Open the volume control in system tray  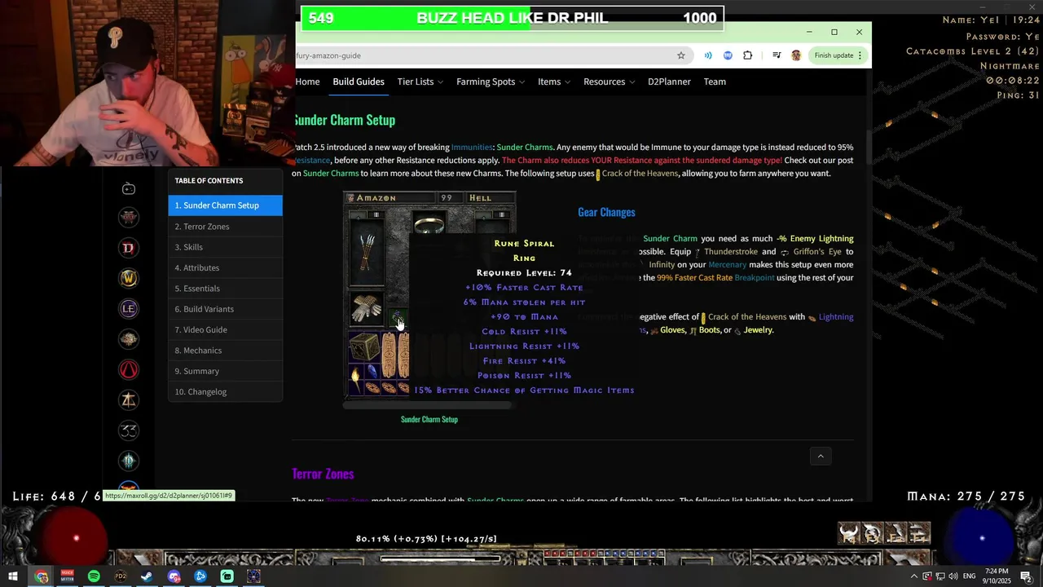pos(953,576)
